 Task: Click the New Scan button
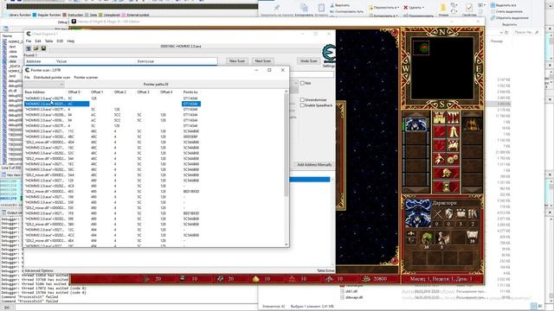click(237, 61)
